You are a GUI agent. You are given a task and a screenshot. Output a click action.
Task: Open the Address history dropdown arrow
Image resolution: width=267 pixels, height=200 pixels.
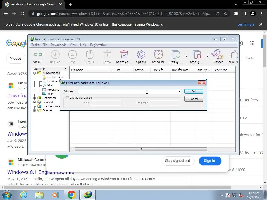179,91
